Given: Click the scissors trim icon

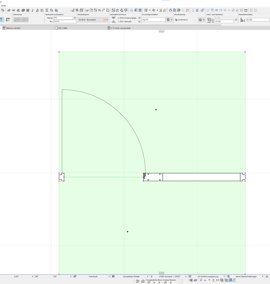Looking at the screenshot, I should click(87, 10).
